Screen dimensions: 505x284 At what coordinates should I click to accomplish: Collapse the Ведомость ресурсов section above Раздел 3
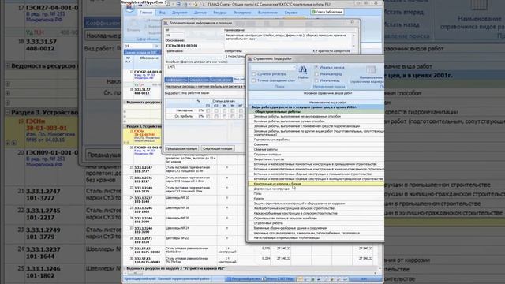[x=125, y=102]
